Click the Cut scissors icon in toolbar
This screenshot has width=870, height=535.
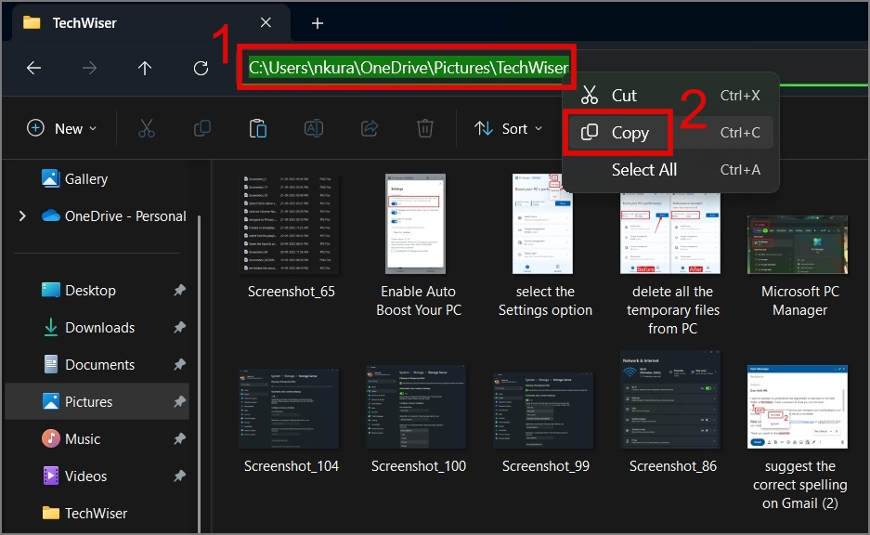tap(146, 129)
